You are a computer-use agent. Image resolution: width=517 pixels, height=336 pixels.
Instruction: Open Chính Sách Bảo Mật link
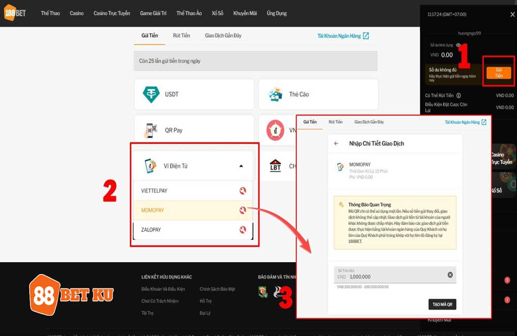pos(217,289)
